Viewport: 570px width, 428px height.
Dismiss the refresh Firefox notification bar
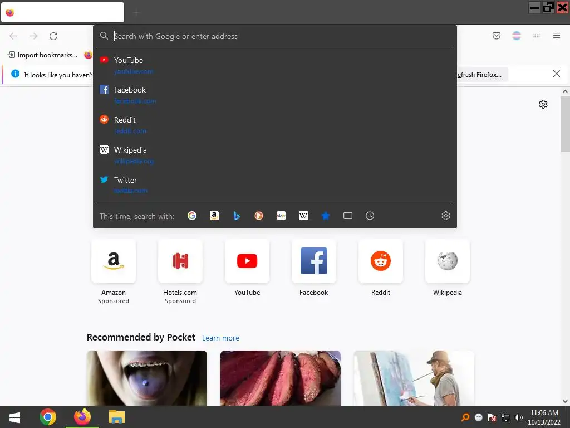556,74
